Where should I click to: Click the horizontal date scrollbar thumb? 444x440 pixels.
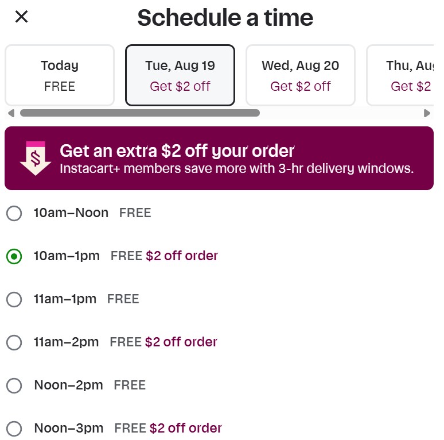140,113
